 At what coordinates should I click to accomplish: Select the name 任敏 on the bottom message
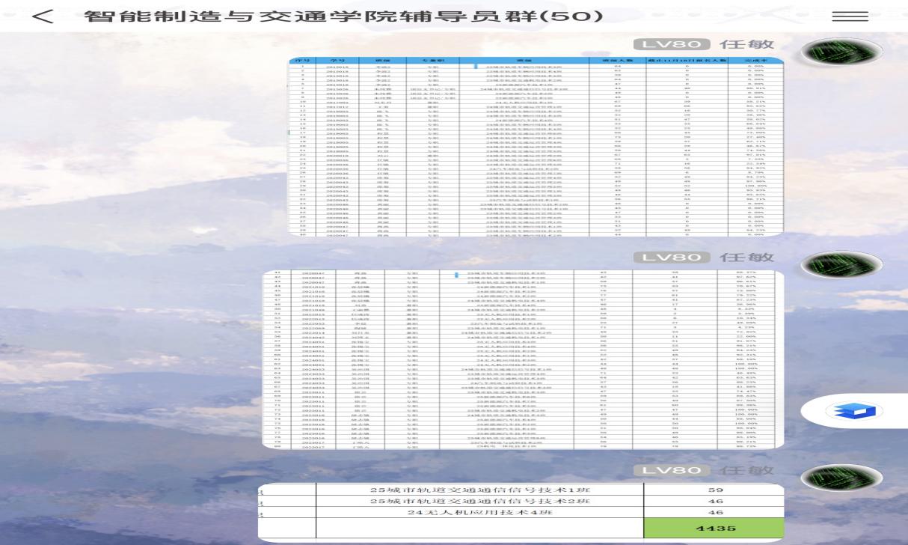point(745,470)
